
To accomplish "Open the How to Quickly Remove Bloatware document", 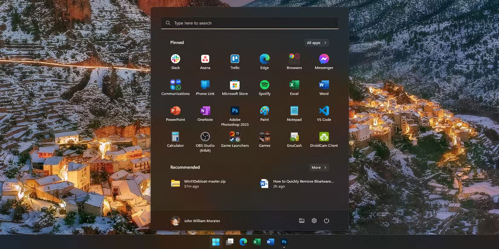I will (296, 184).
